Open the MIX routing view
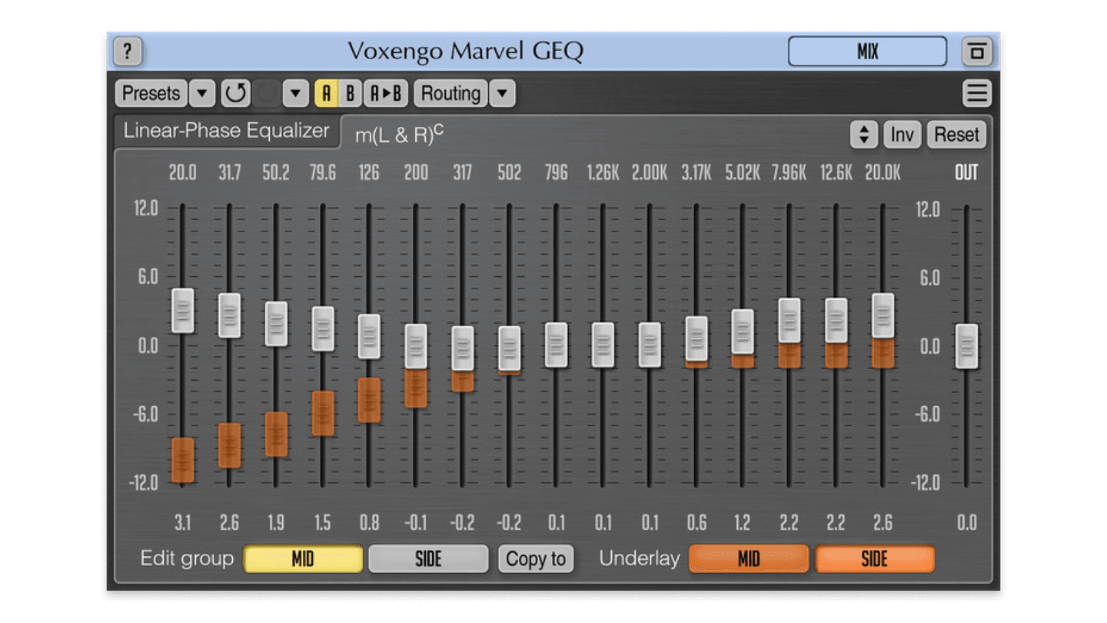The image size is (1107, 623). coord(867,52)
